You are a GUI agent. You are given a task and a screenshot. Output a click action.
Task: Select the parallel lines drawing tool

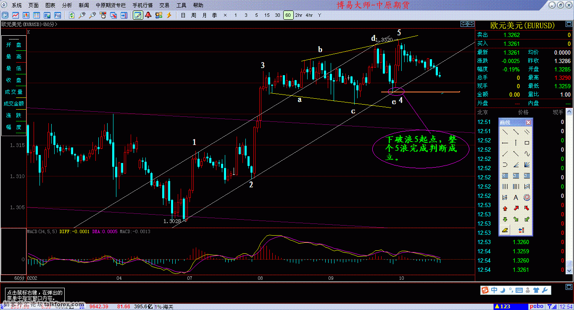point(527,131)
